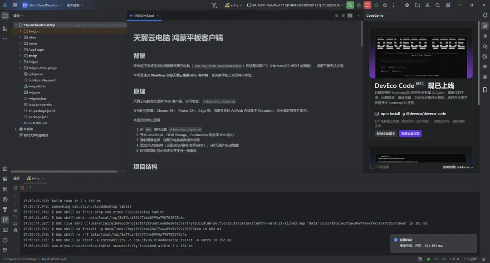Check the 不再提醒 checkbox
This screenshot has width=490, height=263.
[372, 167]
